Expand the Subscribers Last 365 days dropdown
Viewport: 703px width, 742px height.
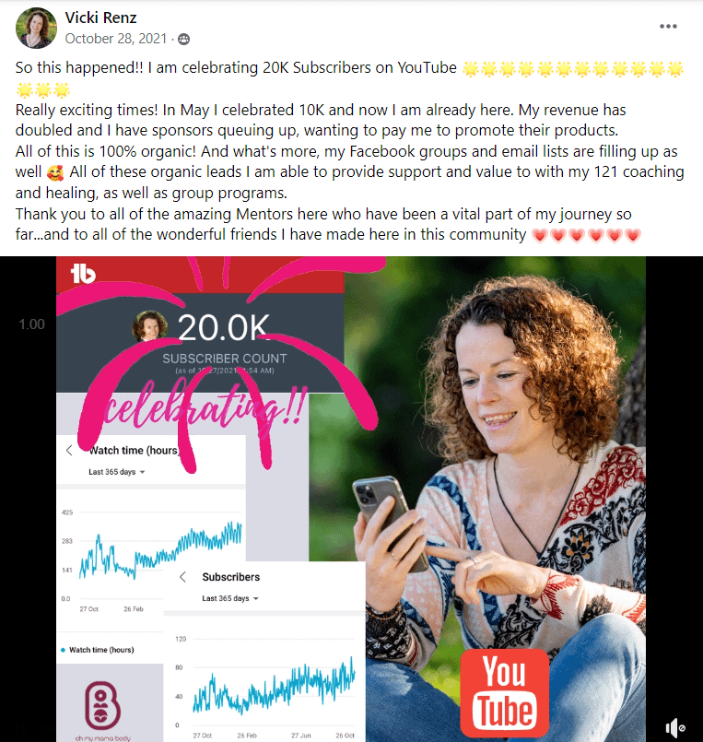[230, 598]
